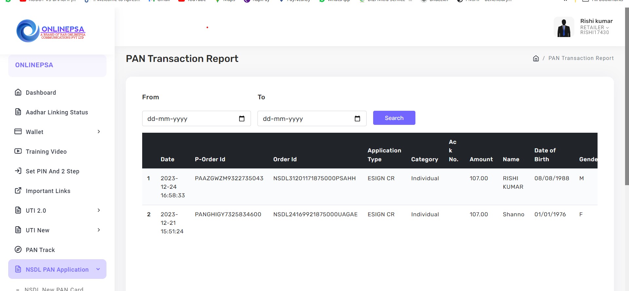
Task: Open Aadhar Linking Status page
Action: (x=57, y=112)
